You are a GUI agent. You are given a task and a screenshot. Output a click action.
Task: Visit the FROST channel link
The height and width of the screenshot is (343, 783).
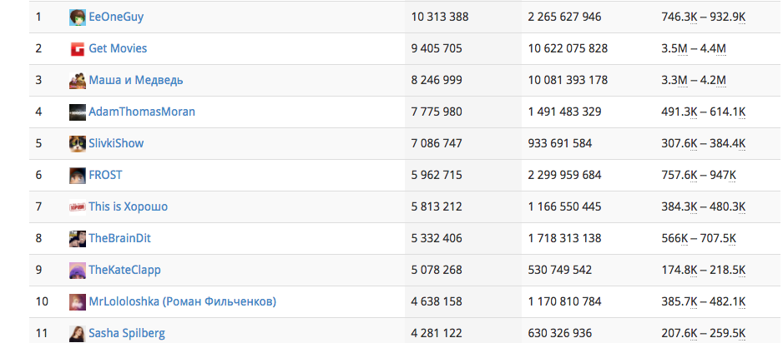(105, 175)
